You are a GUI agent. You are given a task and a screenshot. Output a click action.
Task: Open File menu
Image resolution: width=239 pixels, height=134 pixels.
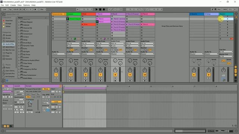[2, 5]
